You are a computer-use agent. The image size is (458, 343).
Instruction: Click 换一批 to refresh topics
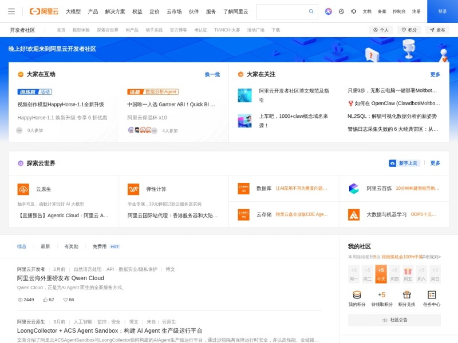pyautogui.click(x=212, y=74)
